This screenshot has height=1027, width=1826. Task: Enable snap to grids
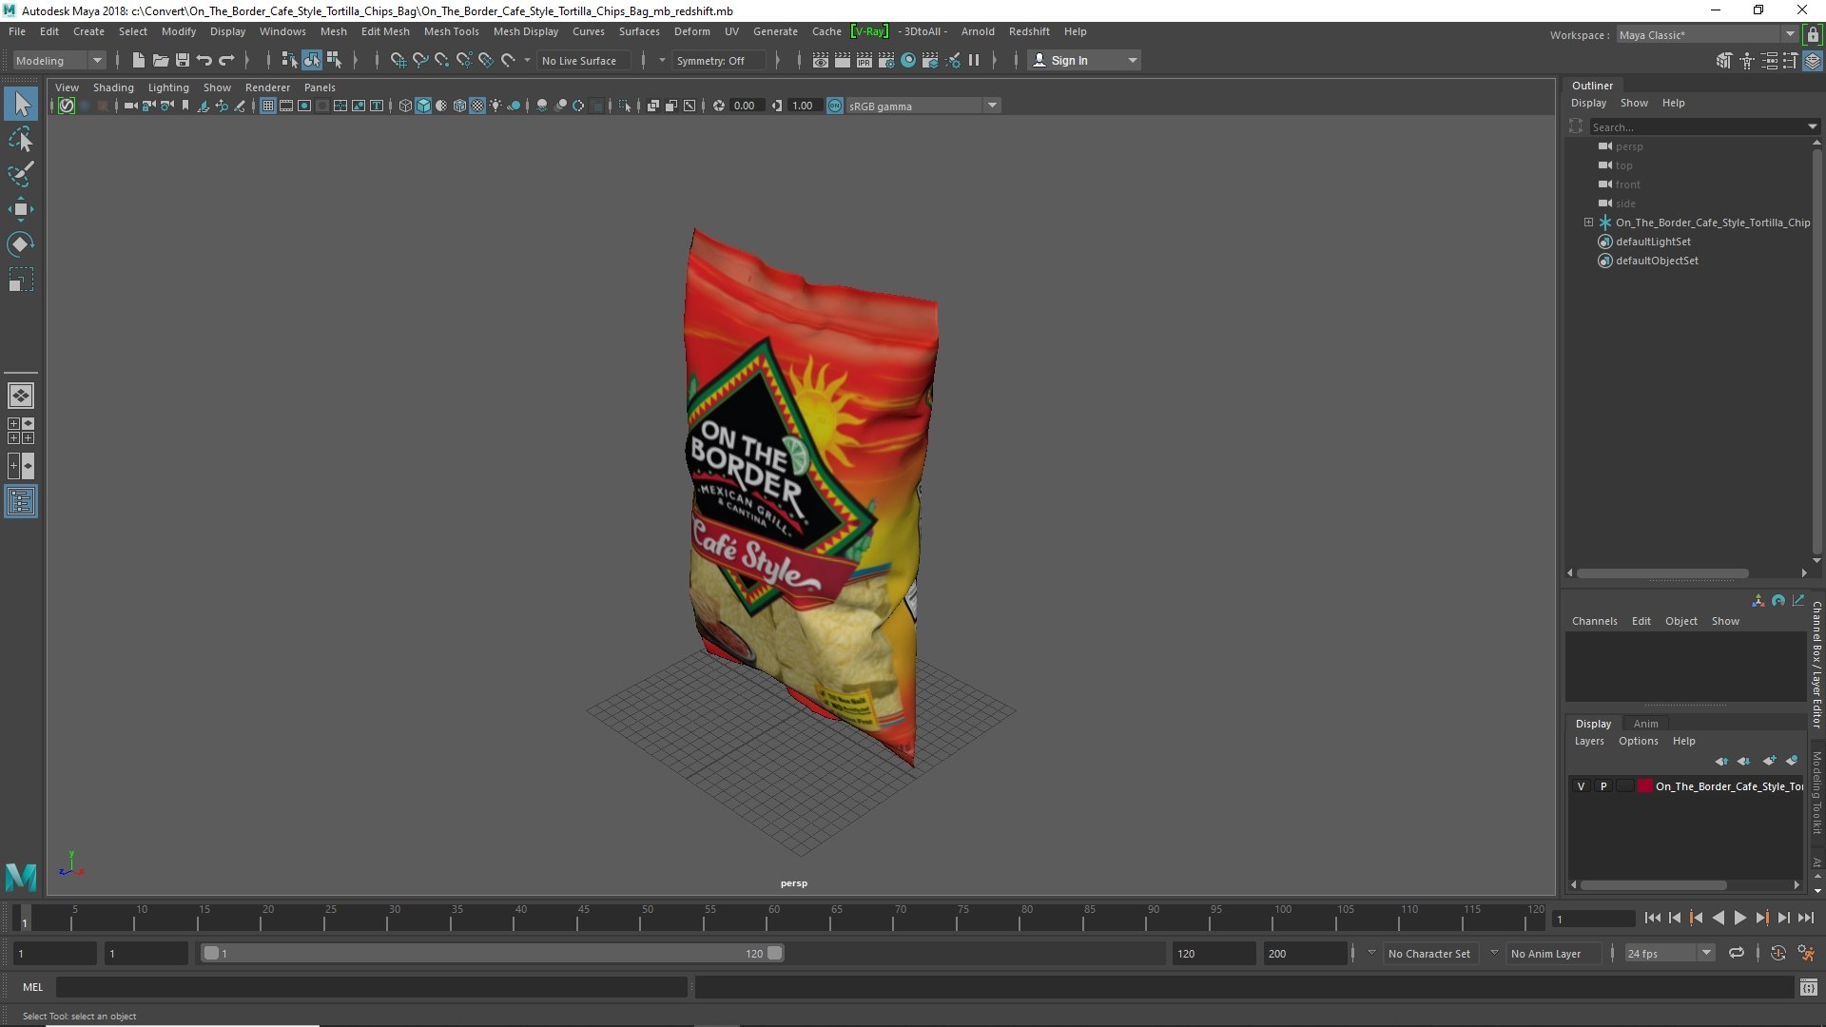(x=398, y=60)
